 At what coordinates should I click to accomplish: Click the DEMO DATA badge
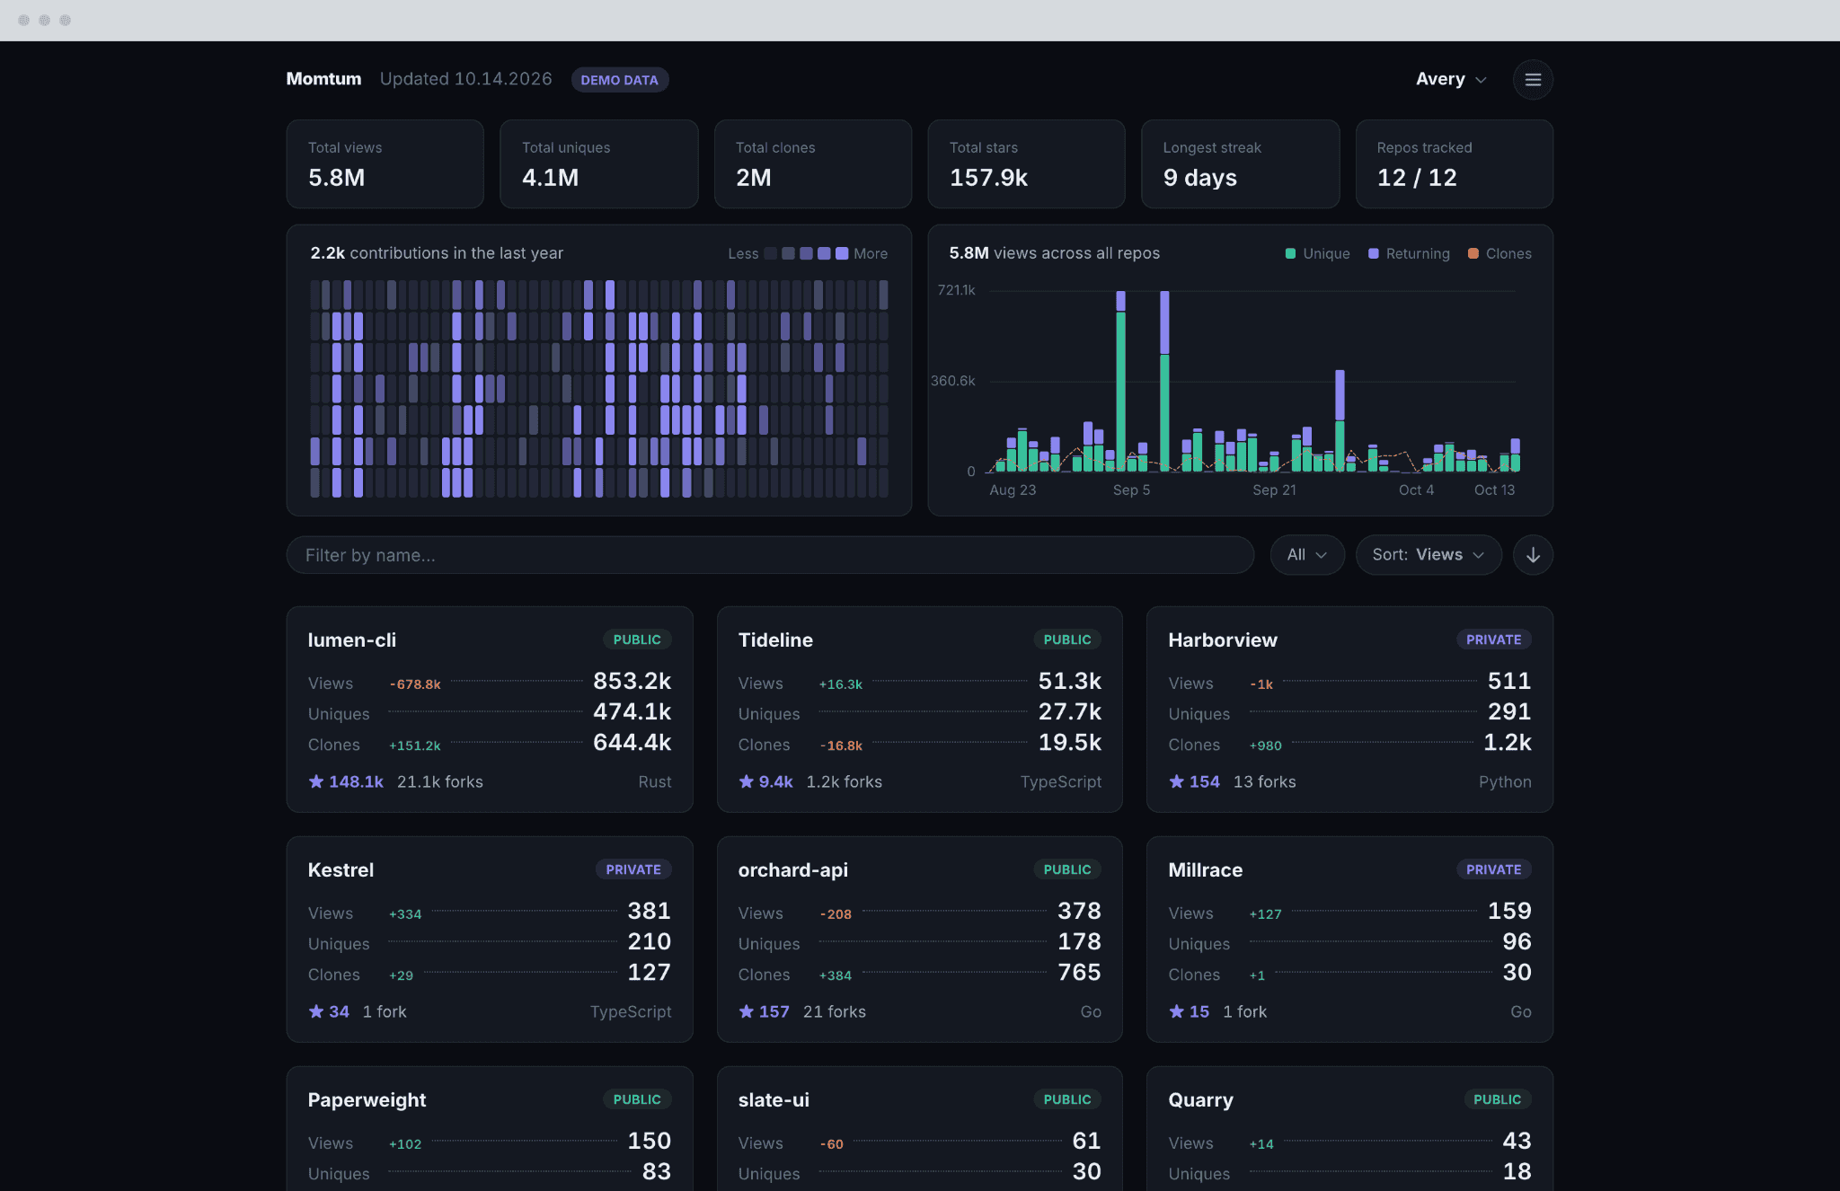click(x=619, y=80)
